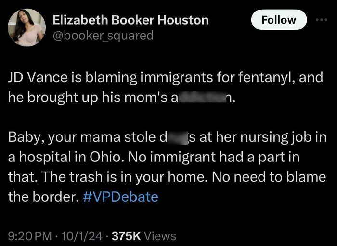Click the word "fentanyl" in the tweet

click(266, 78)
